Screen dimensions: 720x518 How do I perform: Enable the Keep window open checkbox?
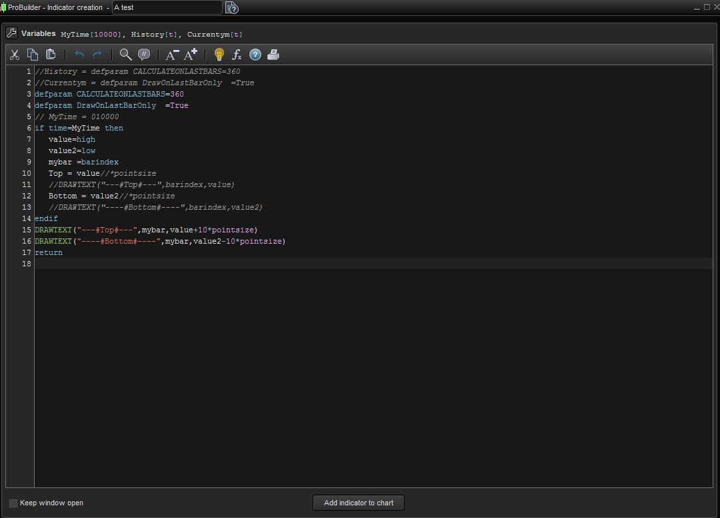point(13,503)
